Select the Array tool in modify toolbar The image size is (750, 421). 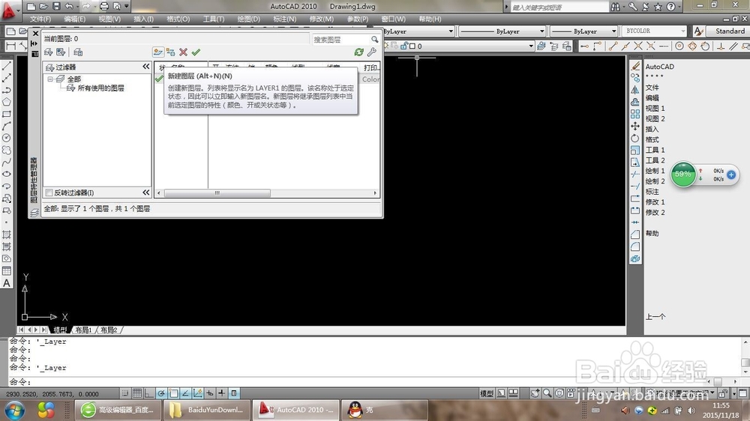pos(635,114)
